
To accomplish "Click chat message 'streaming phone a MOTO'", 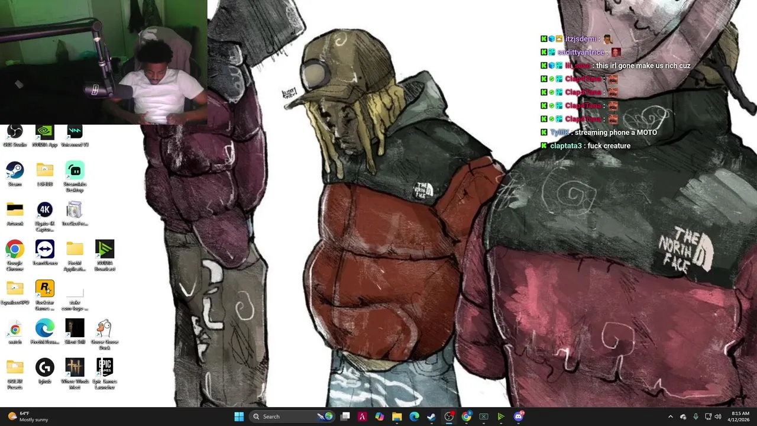I will (616, 133).
